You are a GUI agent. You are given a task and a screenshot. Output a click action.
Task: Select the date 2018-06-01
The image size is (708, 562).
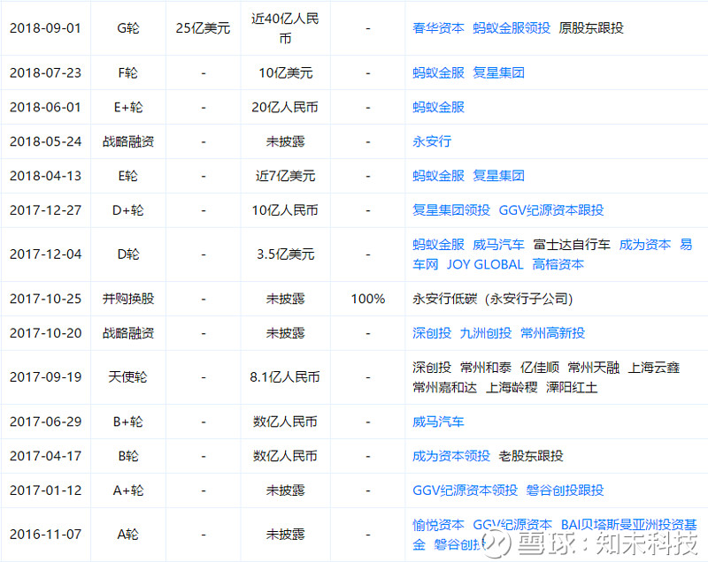pyautogui.click(x=45, y=107)
